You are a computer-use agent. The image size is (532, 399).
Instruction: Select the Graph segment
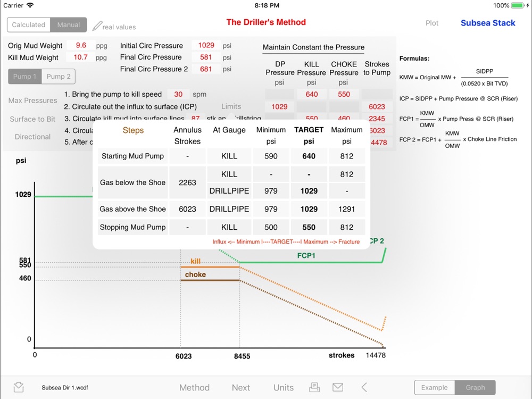pos(475,387)
